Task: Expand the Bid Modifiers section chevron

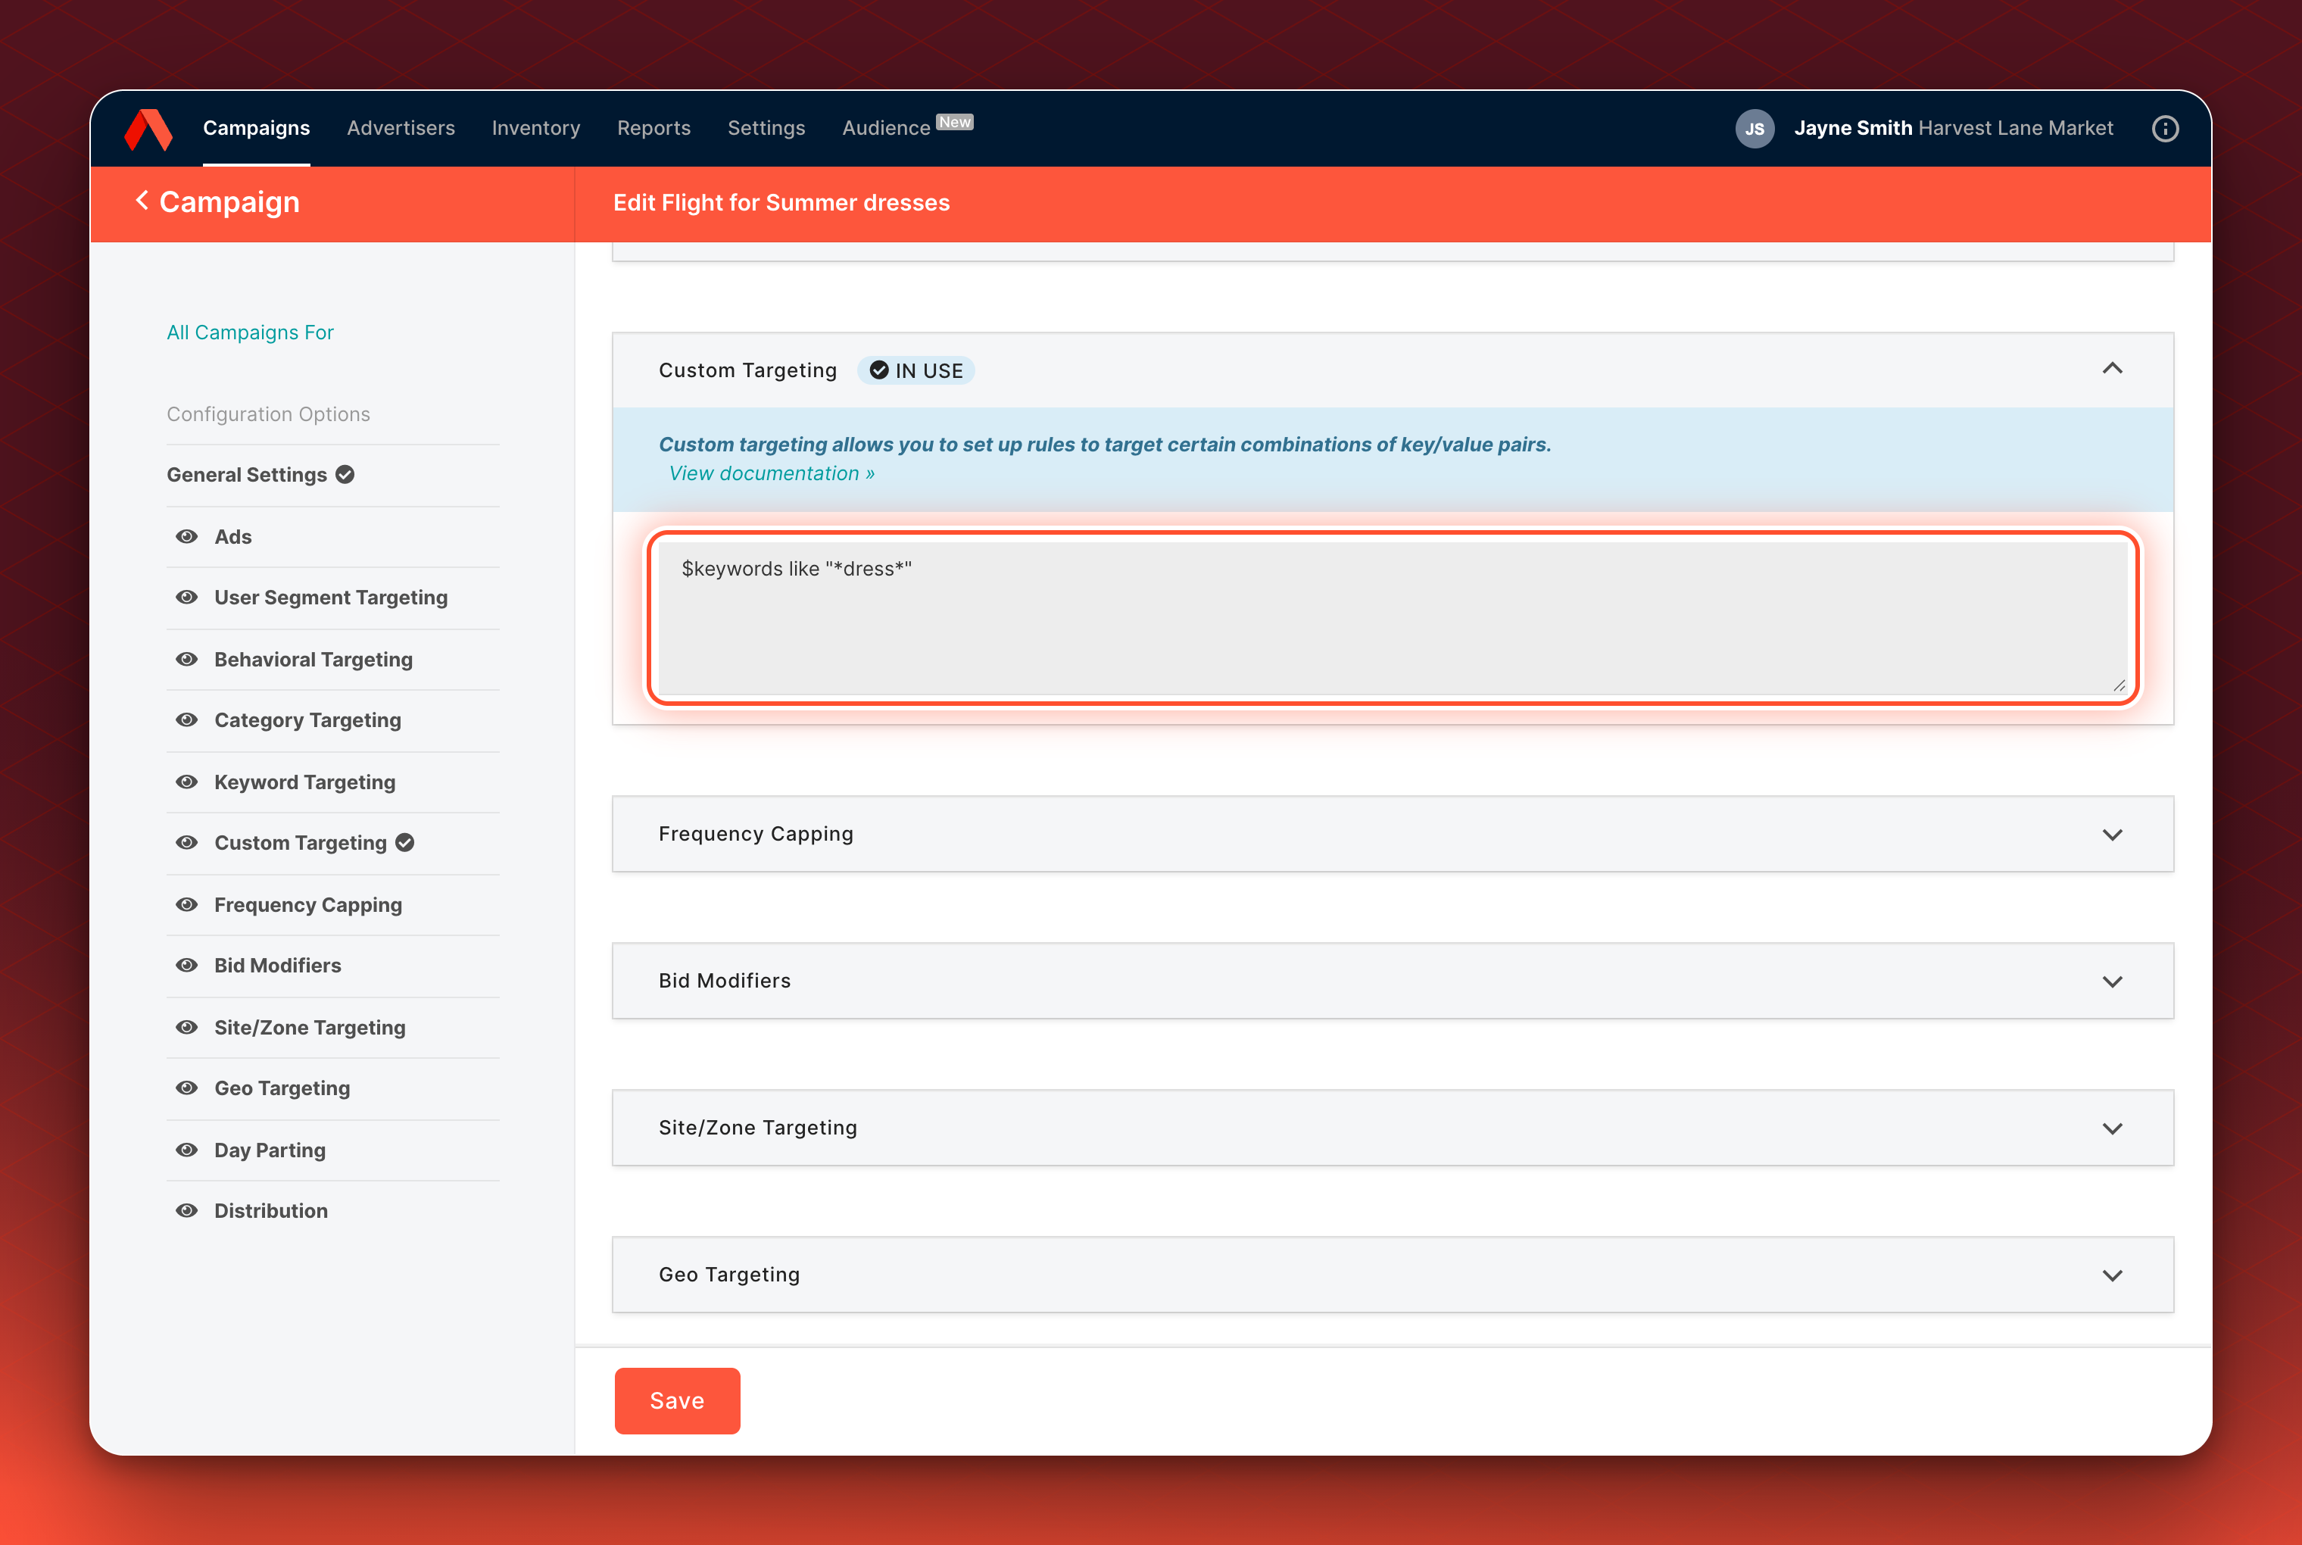Action: point(2112,982)
